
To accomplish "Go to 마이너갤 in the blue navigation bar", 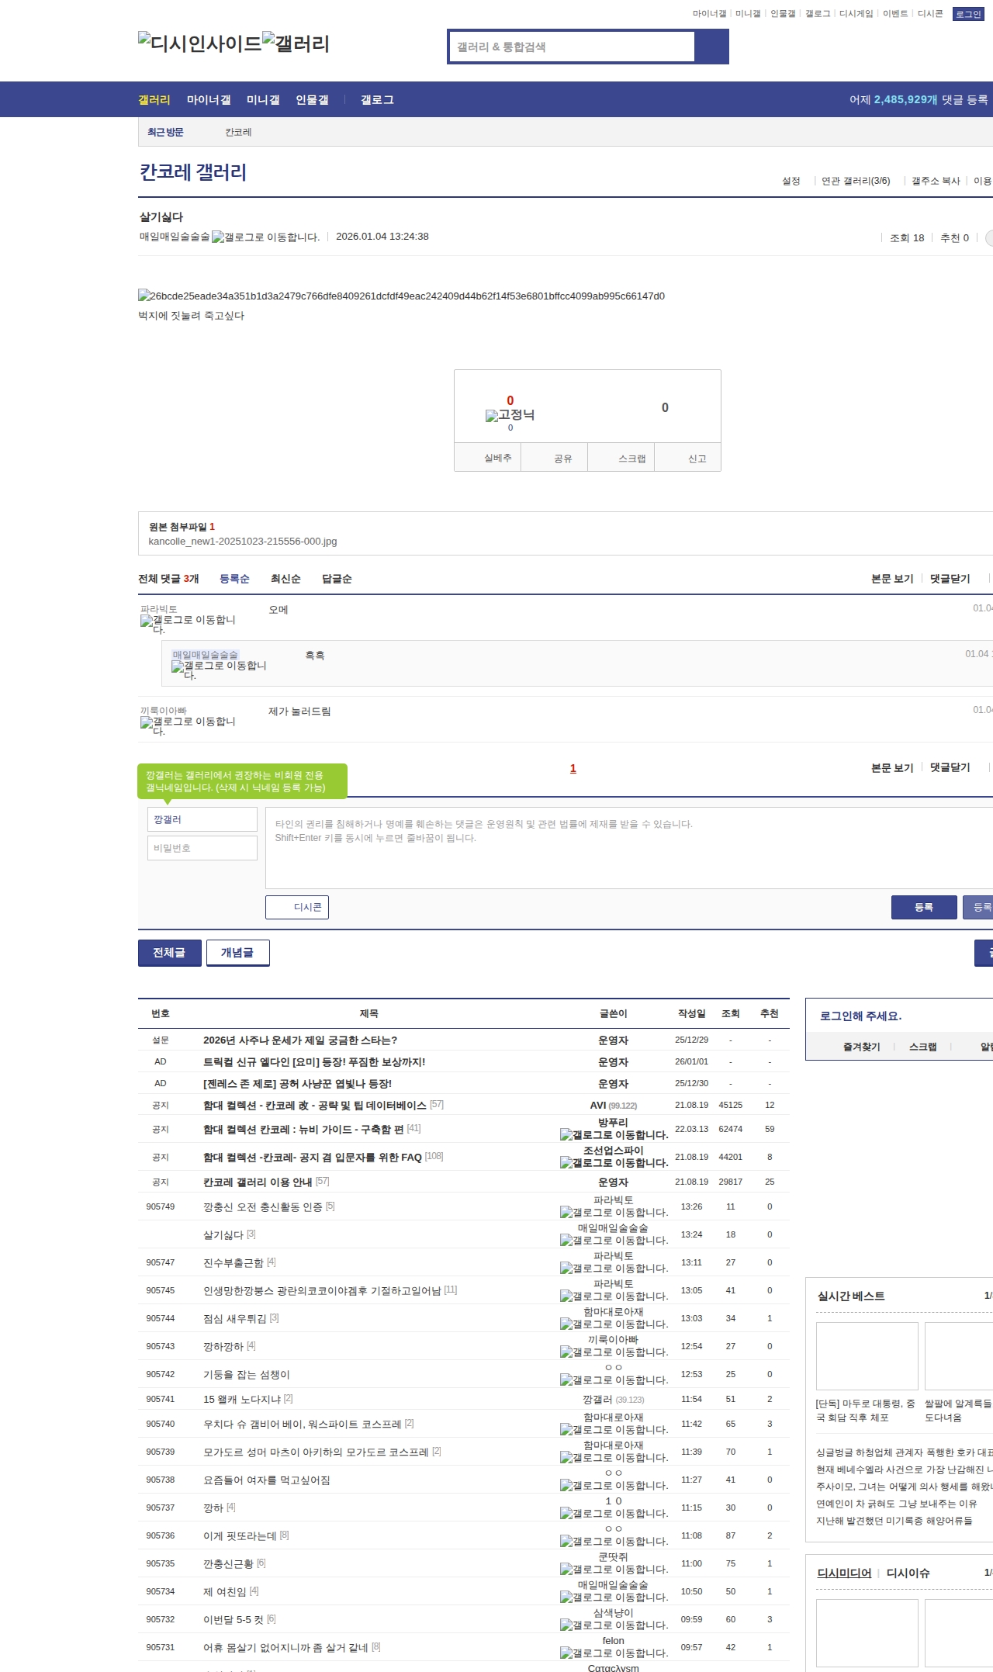I will [x=208, y=100].
